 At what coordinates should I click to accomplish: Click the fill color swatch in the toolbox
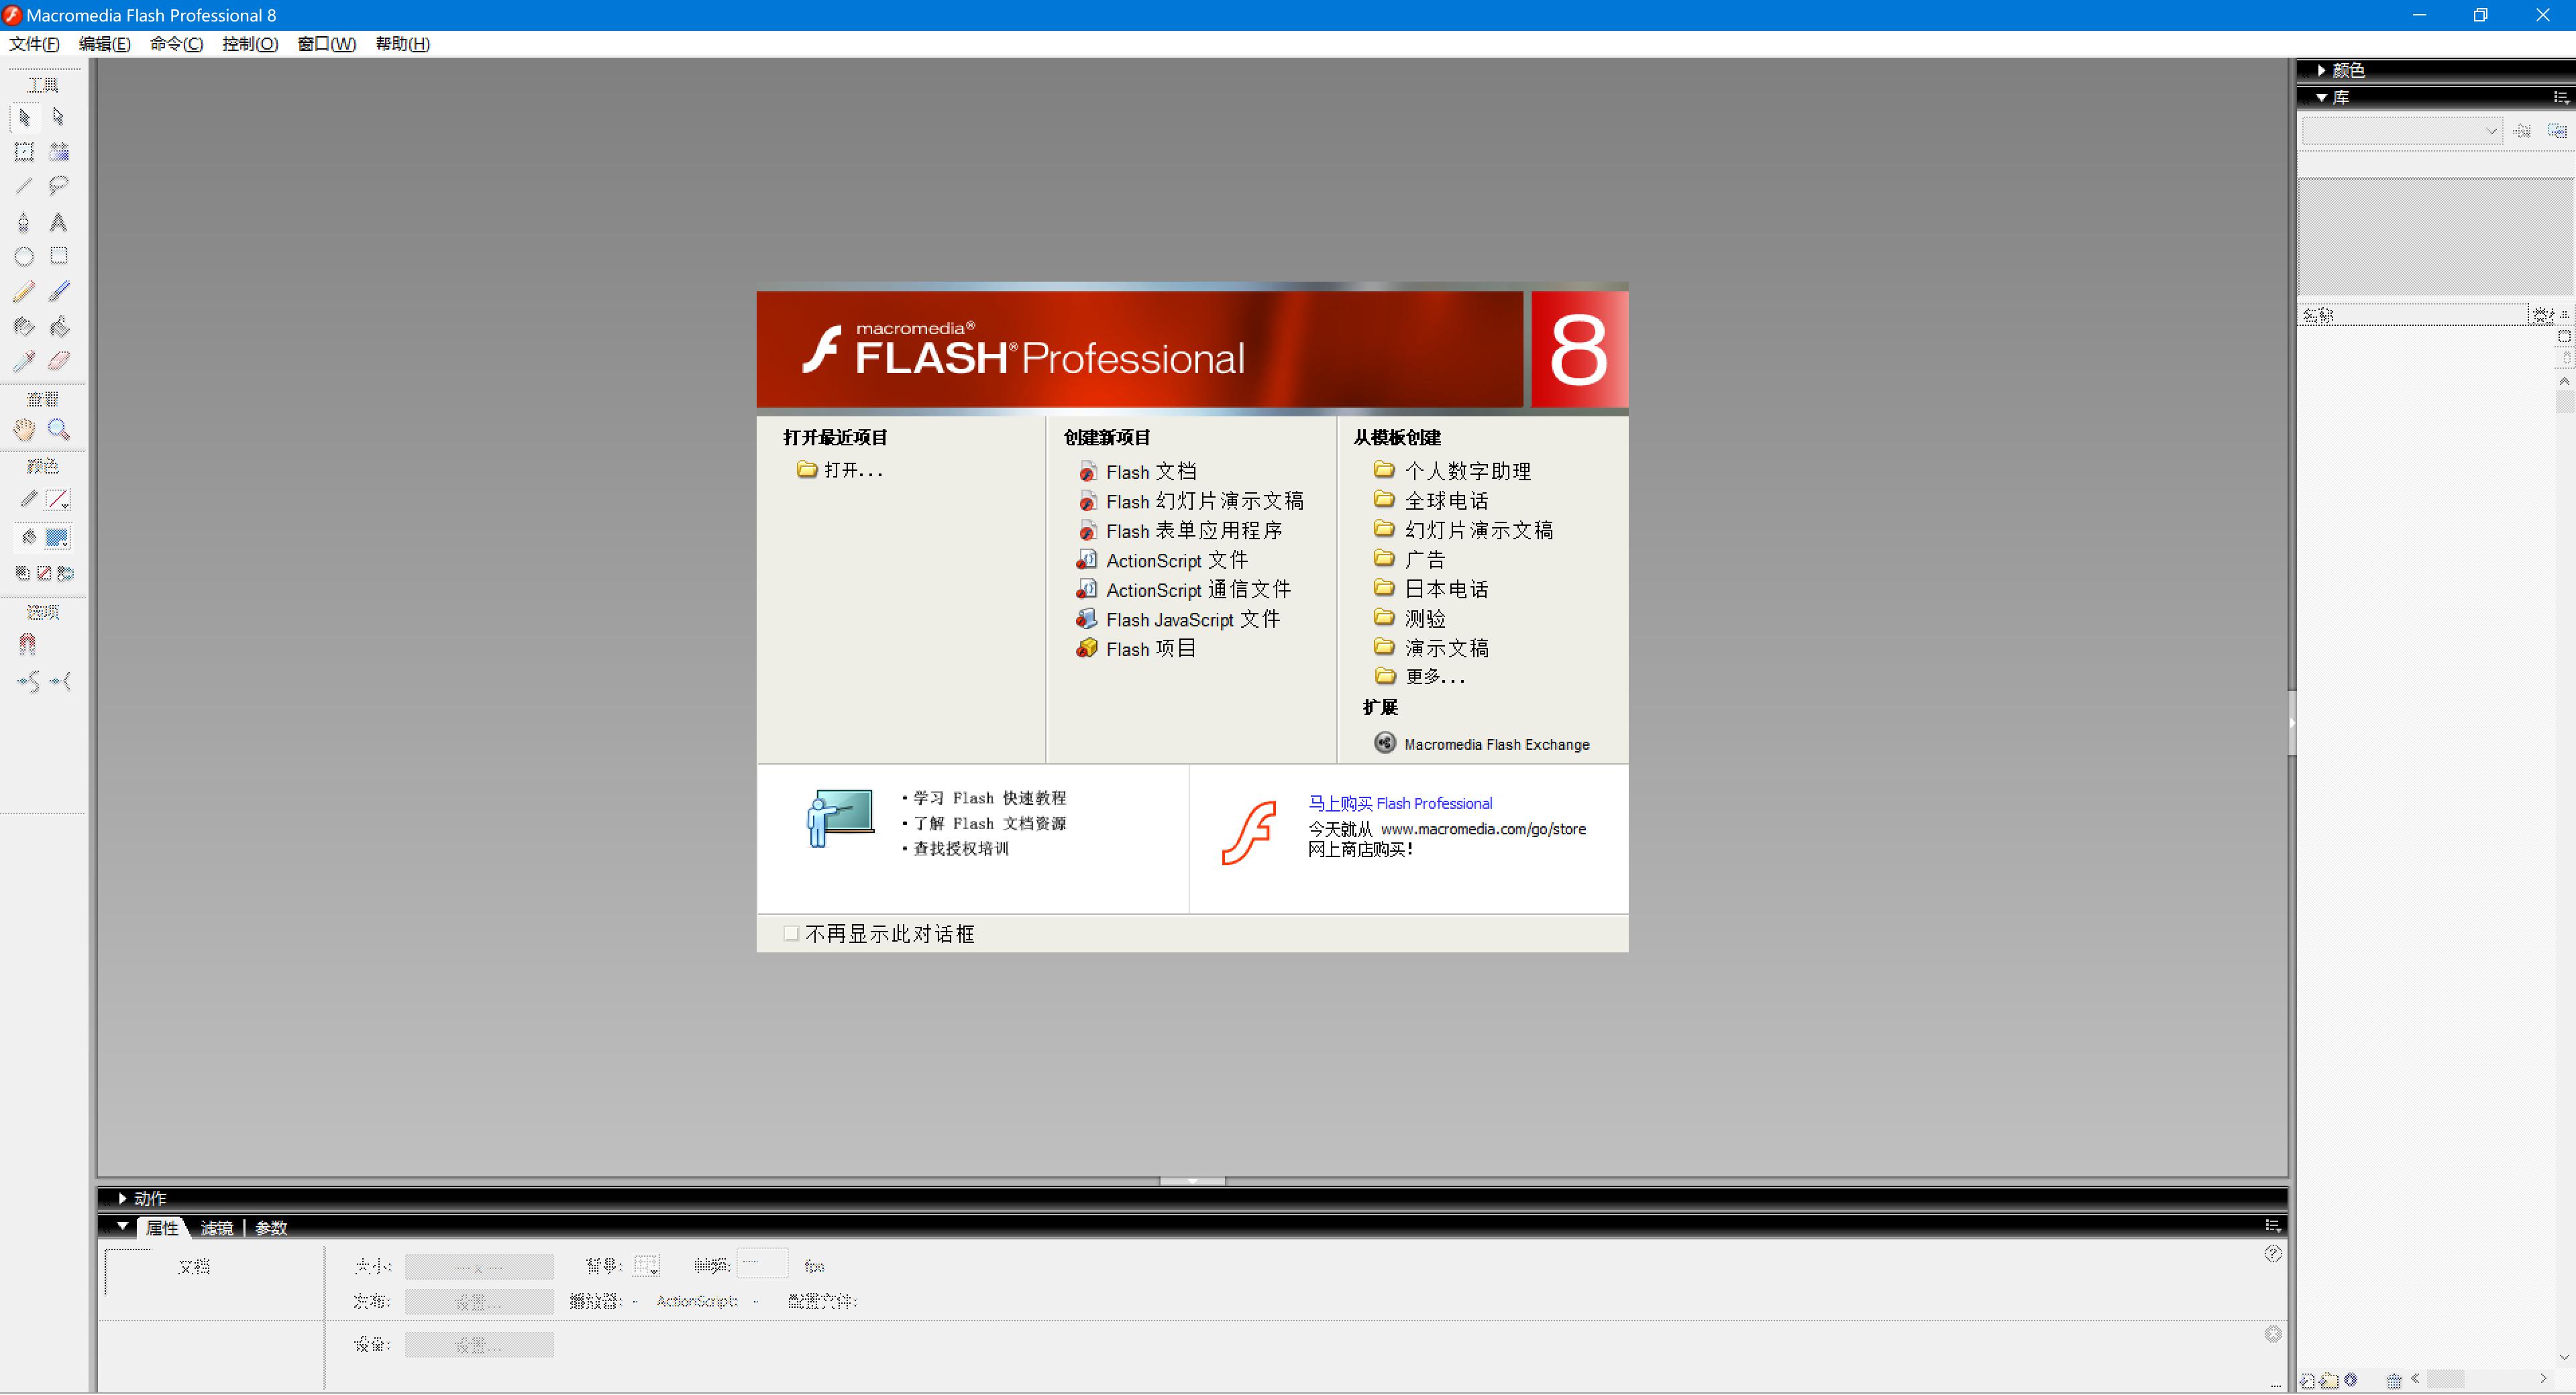click(x=58, y=537)
